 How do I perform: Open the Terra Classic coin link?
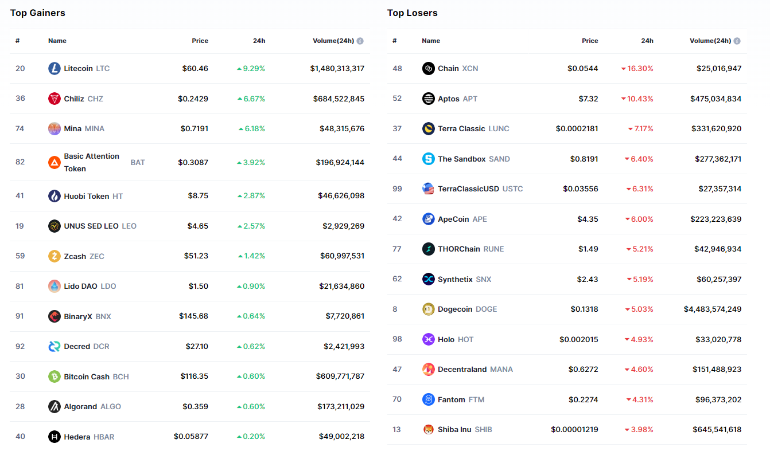[461, 128]
